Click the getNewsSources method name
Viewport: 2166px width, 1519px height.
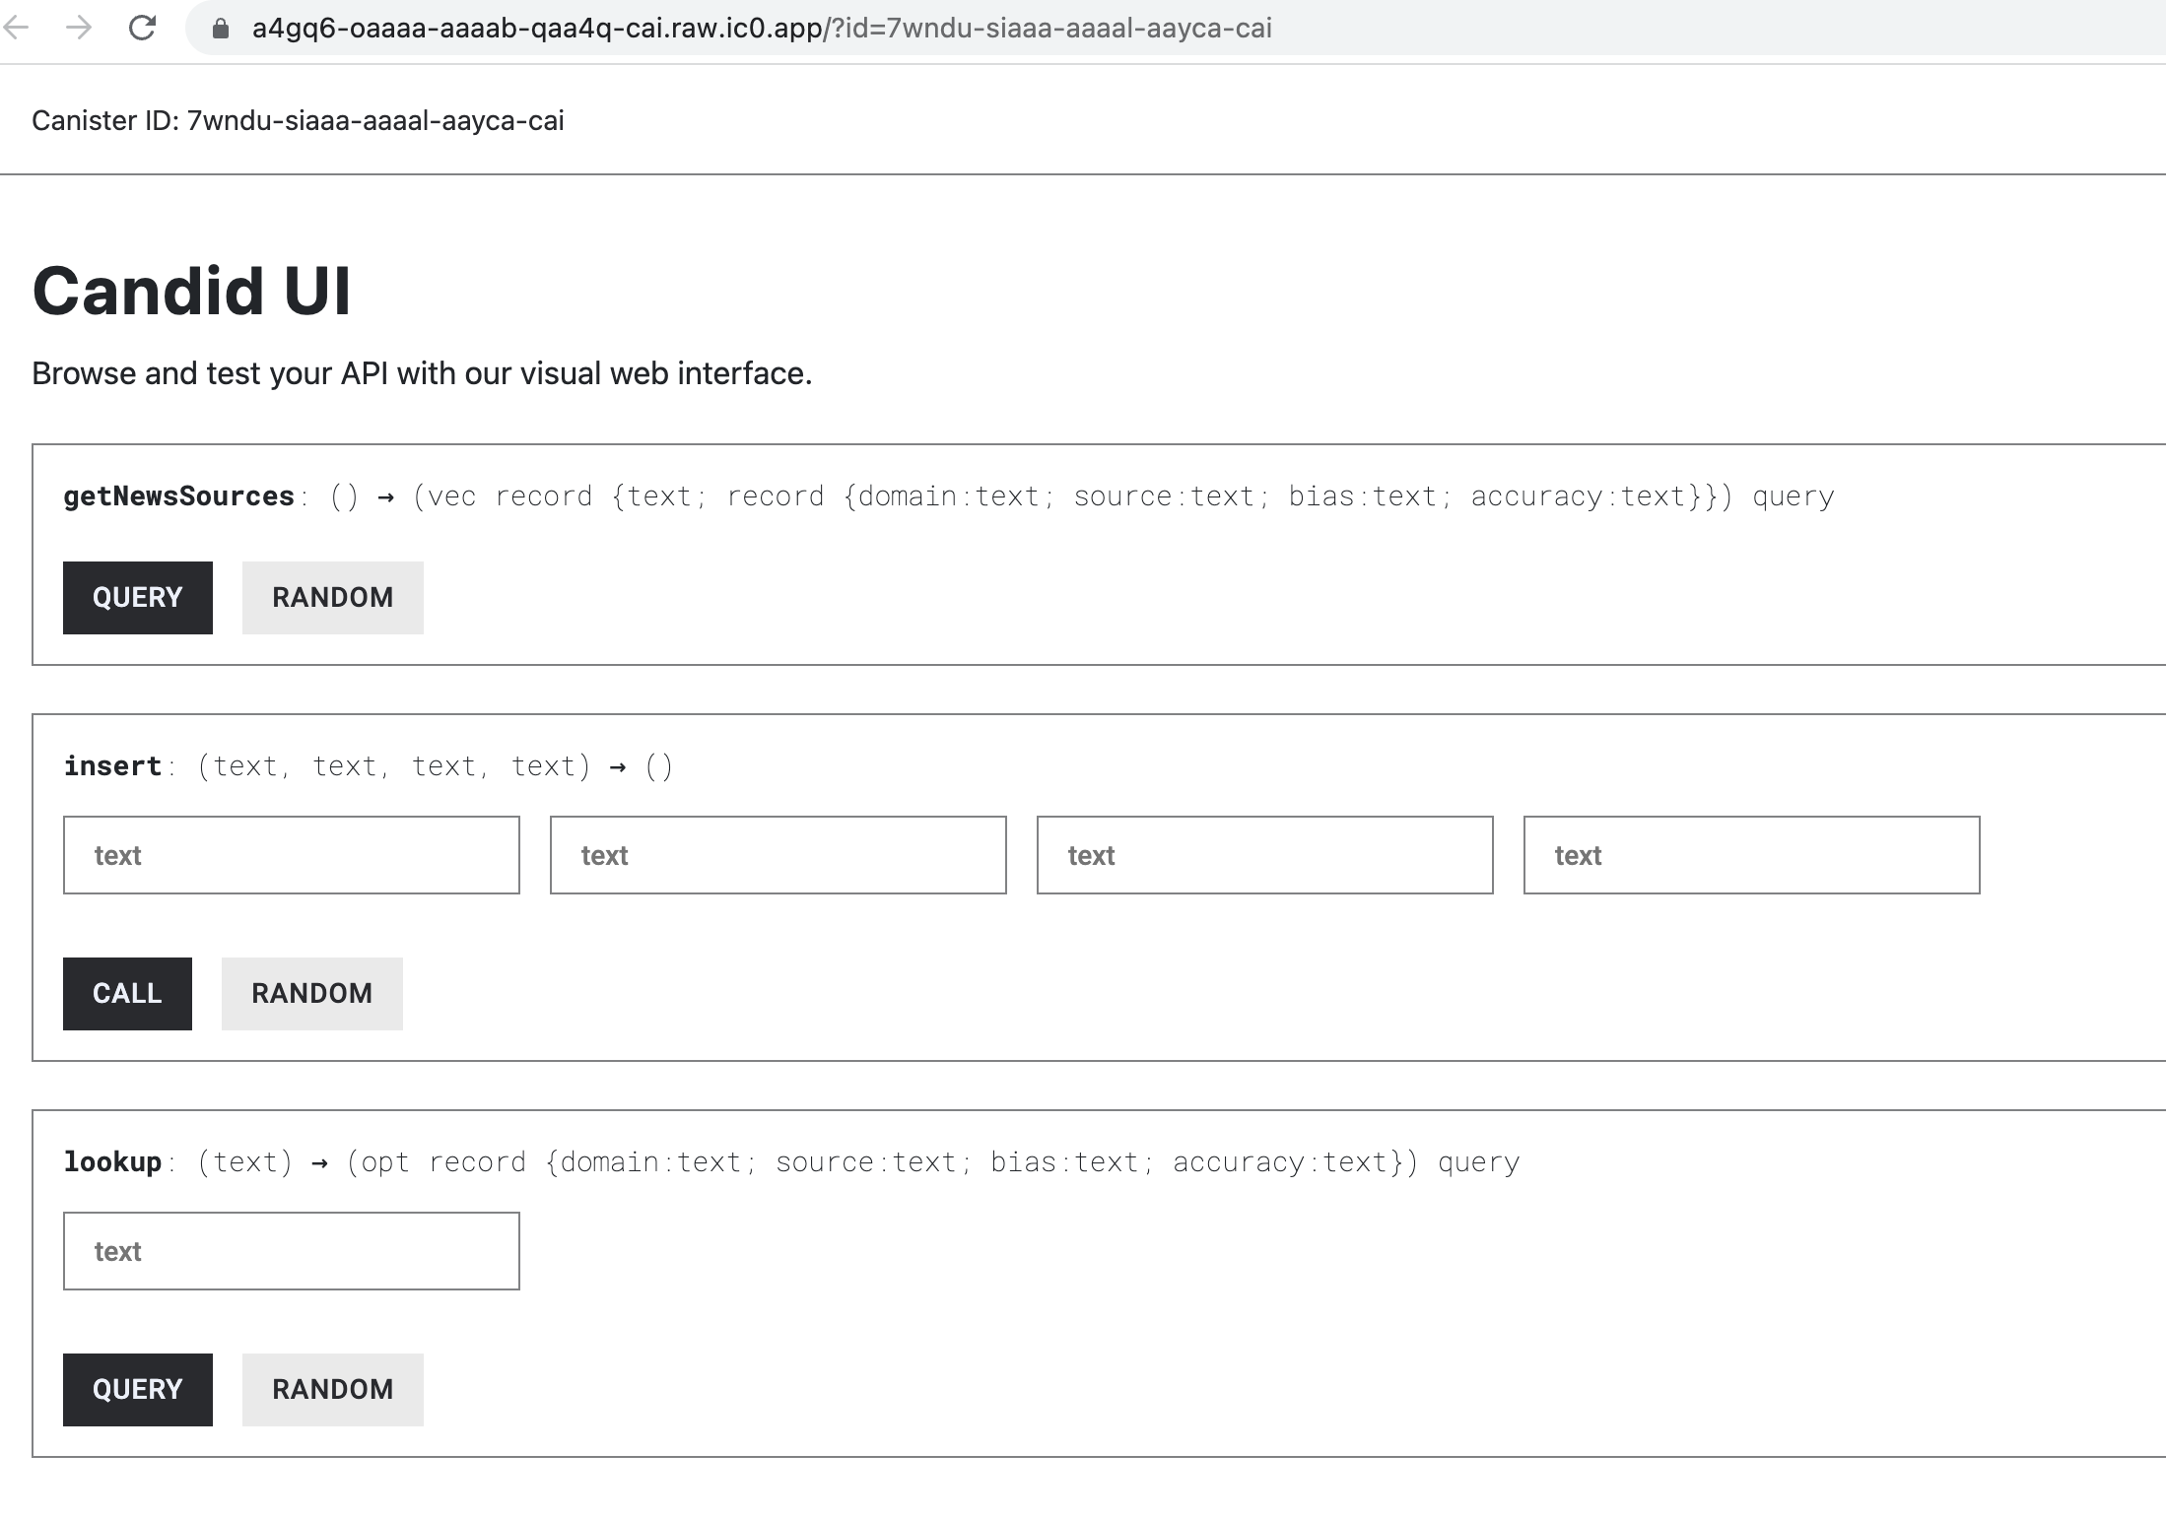(178, 495)
